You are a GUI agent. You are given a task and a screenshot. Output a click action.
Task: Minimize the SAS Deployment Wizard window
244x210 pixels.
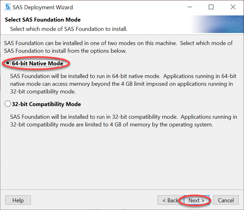190,7
